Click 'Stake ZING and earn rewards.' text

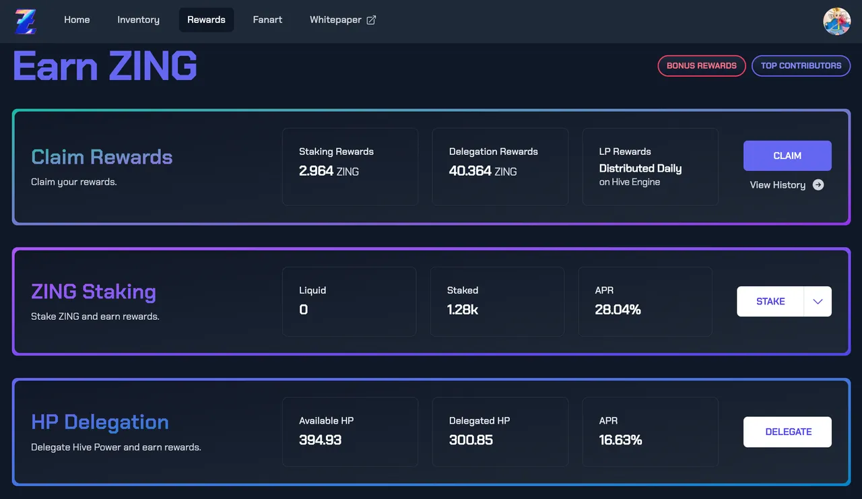[x=95, y=317]
